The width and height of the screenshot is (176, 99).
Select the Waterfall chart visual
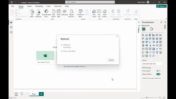(143, 42)
